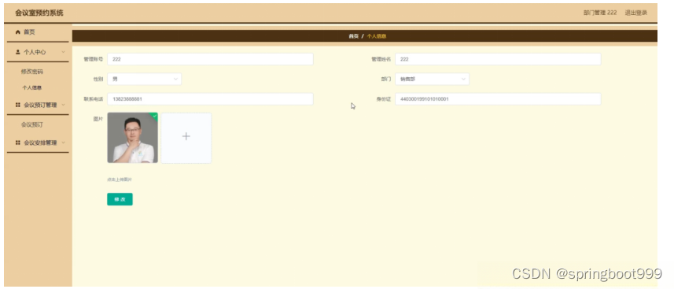Open 修改密码 in the sidebar
This screenshot has height=289, width=674.
[x=32, y=72]
